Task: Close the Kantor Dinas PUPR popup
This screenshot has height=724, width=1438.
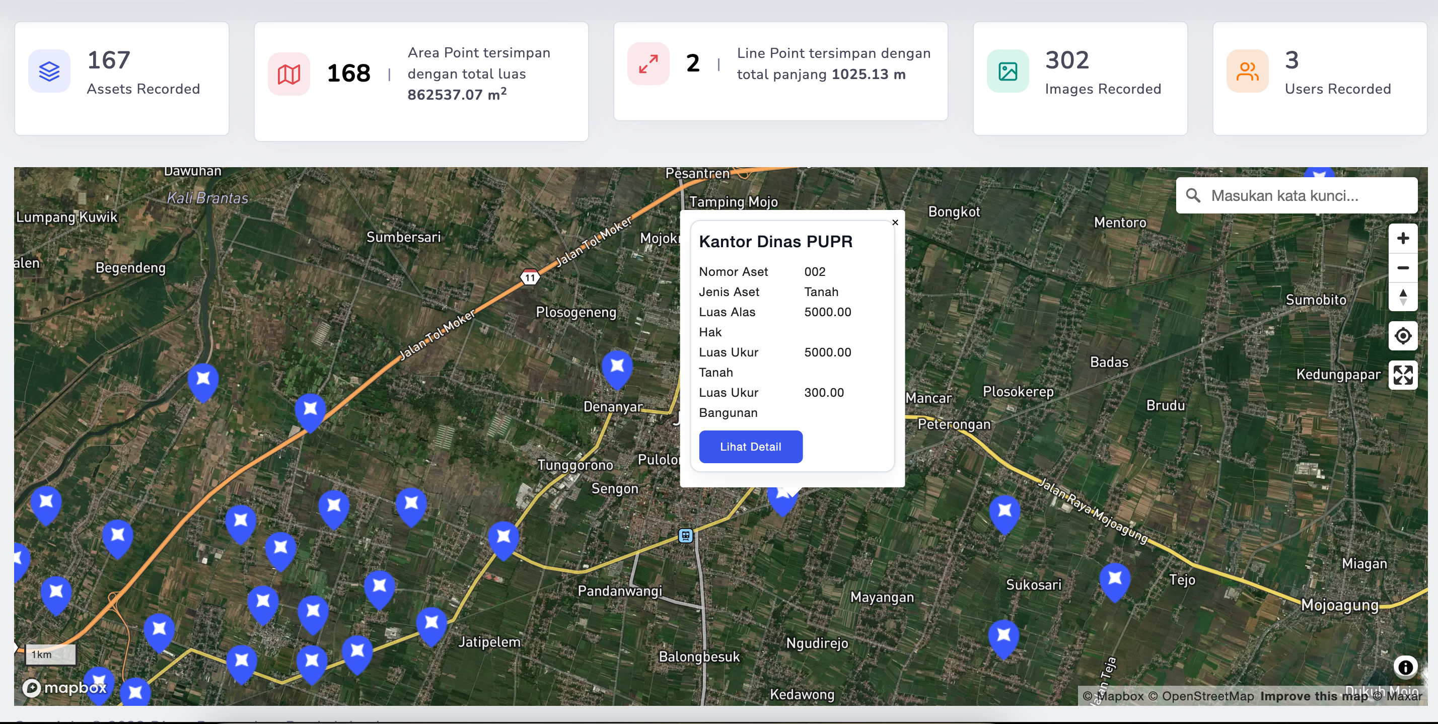Action: 895,223
